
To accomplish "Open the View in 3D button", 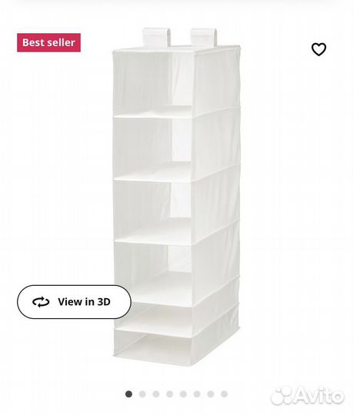I will pyautogui.click(x=74, y=302).
